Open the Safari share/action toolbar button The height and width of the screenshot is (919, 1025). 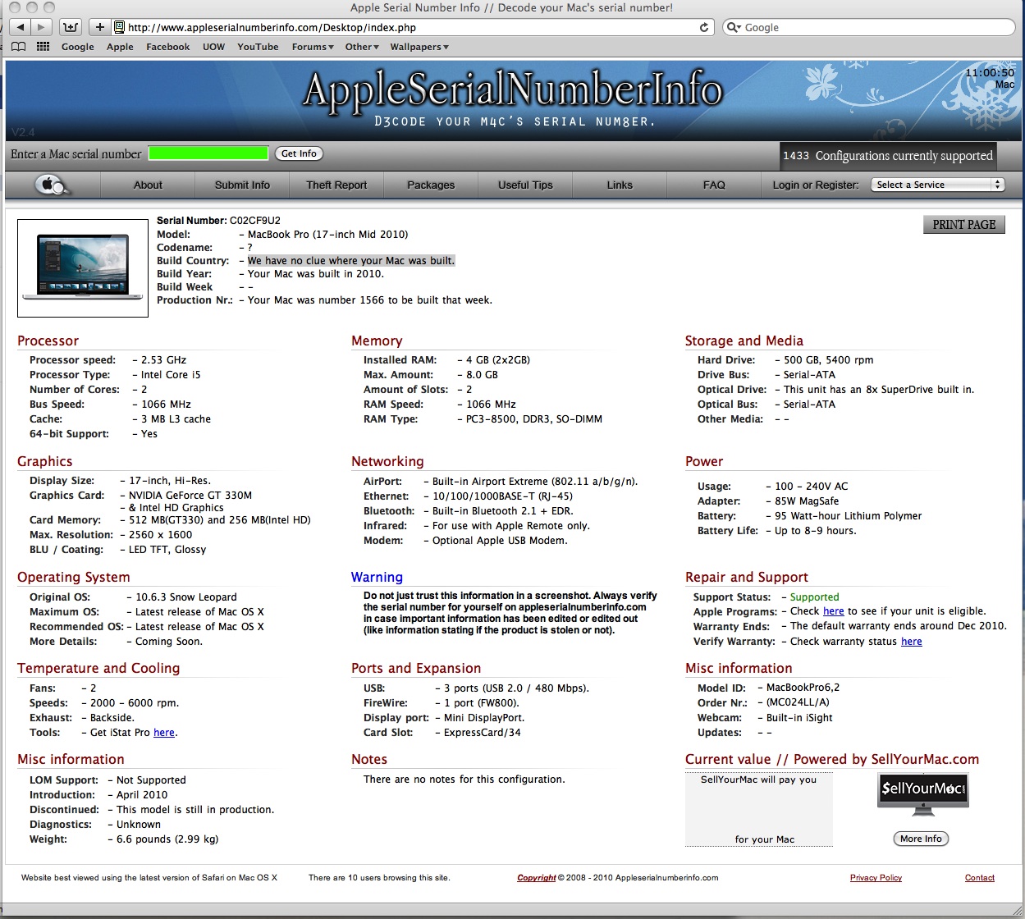[71, 27]
